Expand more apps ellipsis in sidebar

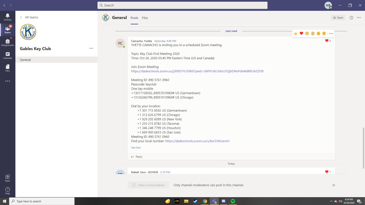(x=8, y=81)
